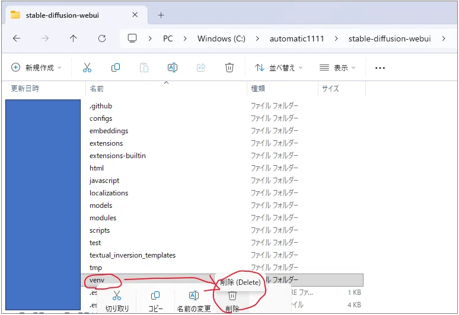Select the textual_inversion_templates folder
Screen dimensions: 459x315
132,255
